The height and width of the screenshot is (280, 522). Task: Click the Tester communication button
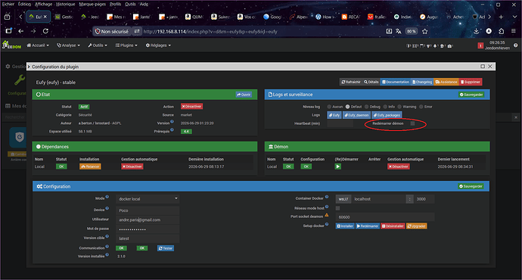166,248
